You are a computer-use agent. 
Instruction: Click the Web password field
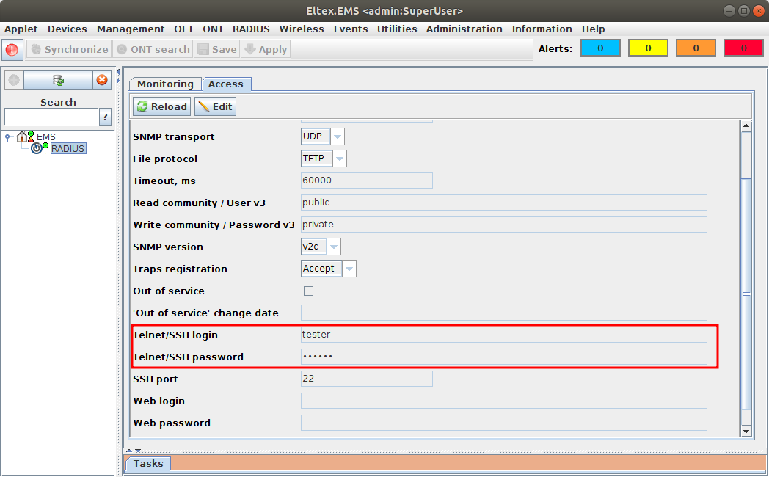tap(503, 423)
